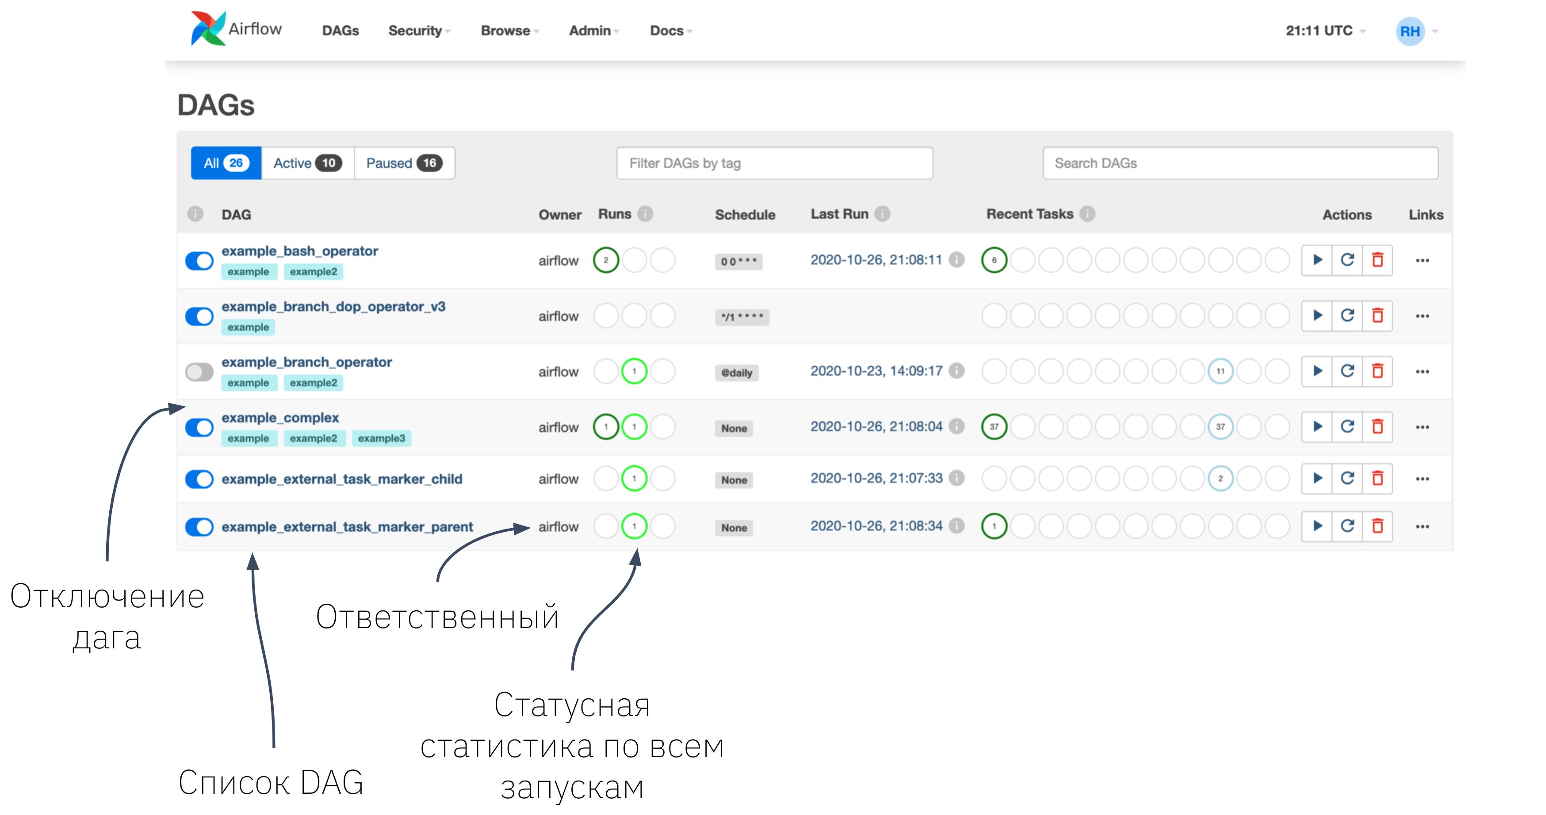This screenshot has height=815, width=1546.
Task: Show last run info for example_branch_operator
Action: pos(957,371)
